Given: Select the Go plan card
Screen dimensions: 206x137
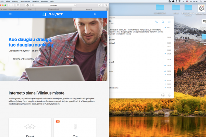Looking at the screenshot, I should coord(75,127).
